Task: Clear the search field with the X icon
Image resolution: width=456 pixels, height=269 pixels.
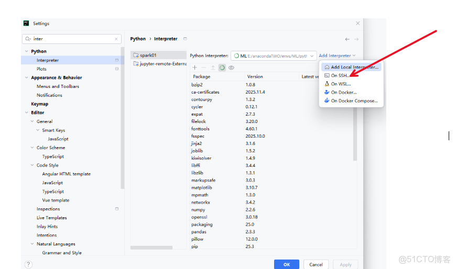Action: 116,39
